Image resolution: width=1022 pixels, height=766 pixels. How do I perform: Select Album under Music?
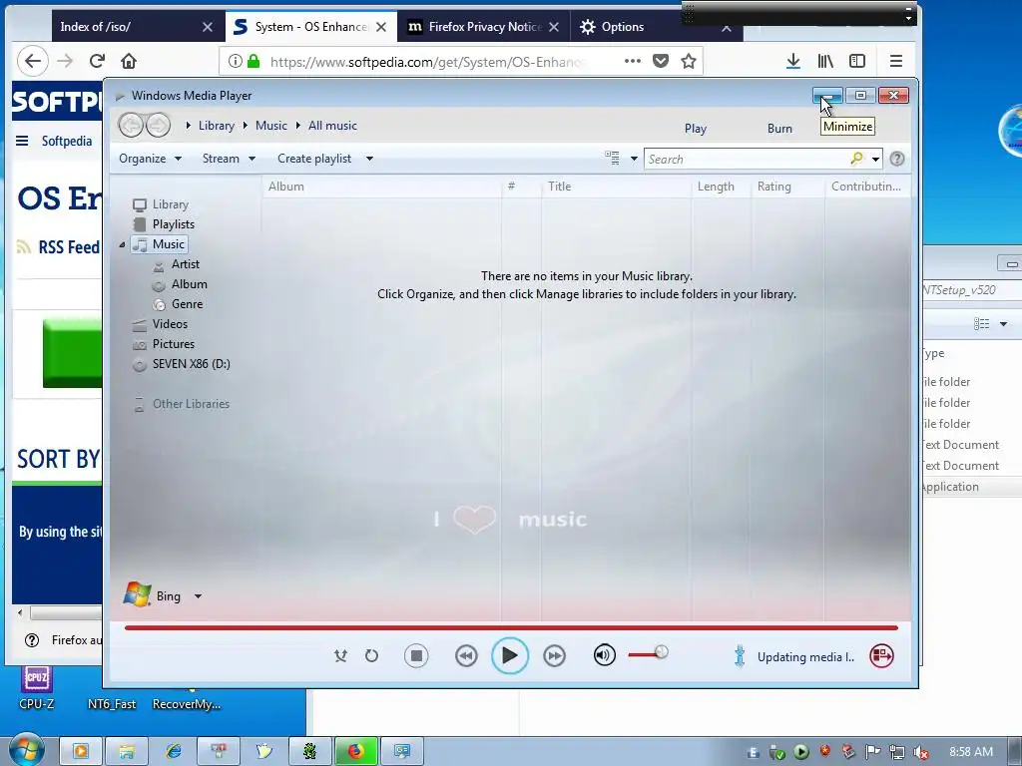(x=189, y=284)
